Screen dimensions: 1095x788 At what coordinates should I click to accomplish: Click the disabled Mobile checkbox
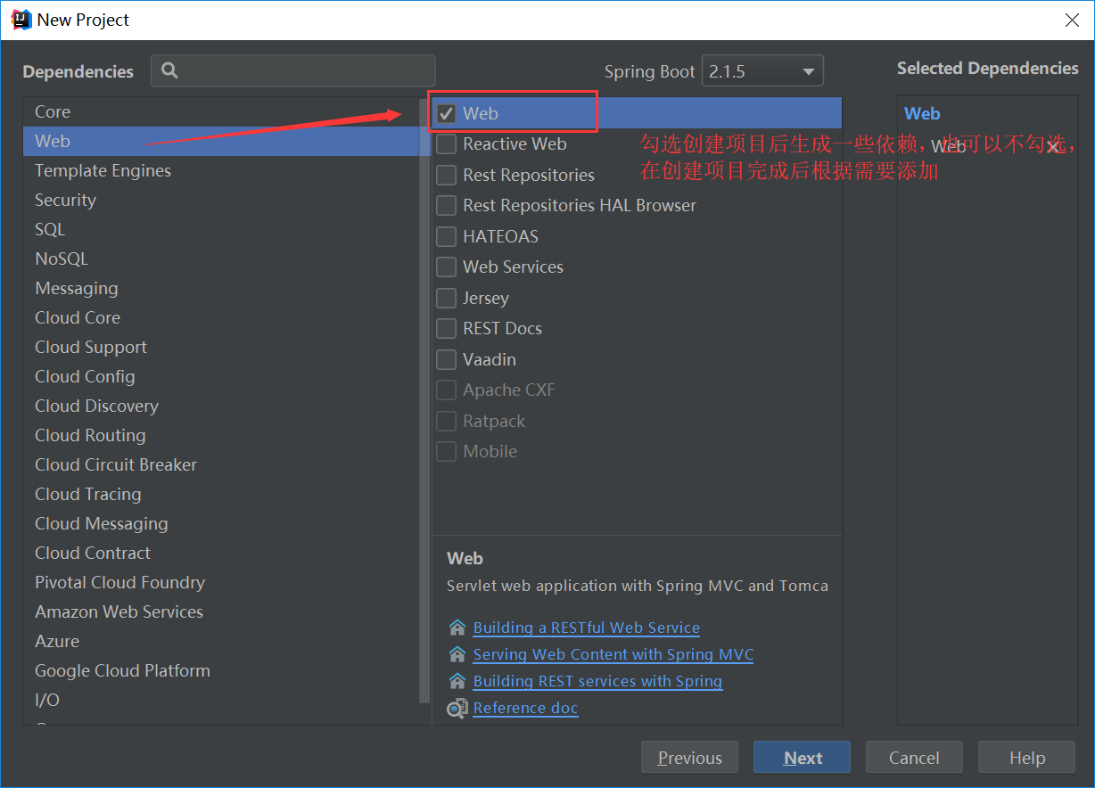[447, 451]
